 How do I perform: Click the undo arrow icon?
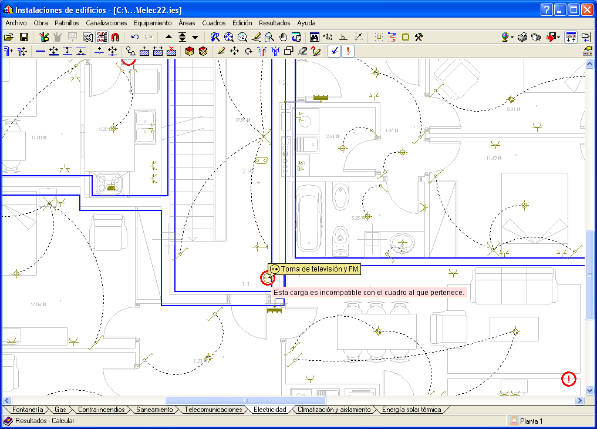(134, 37)
